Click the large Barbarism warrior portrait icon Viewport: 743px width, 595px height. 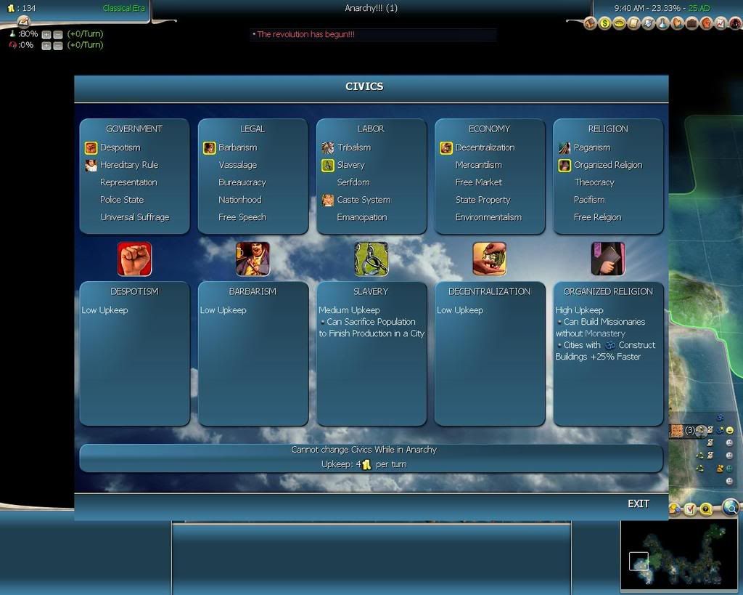(x=253, y=259)
